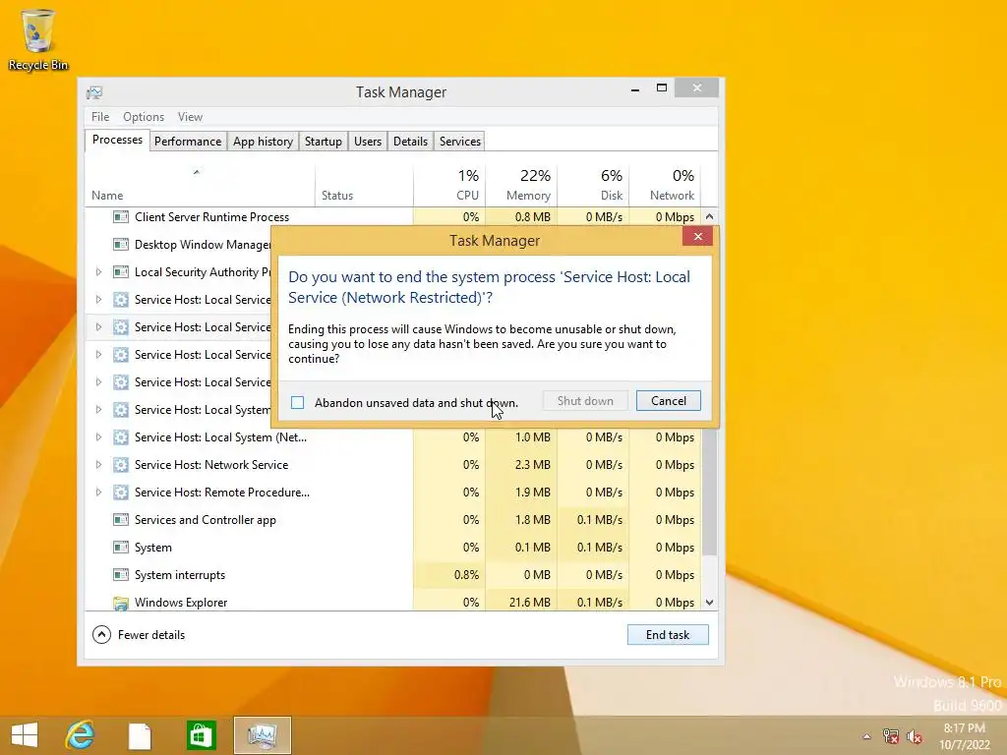Click the Client Server Runtime Process icon
This screenshot has height=755, width=1007.
pyautogui.click(x=120, y=217)
